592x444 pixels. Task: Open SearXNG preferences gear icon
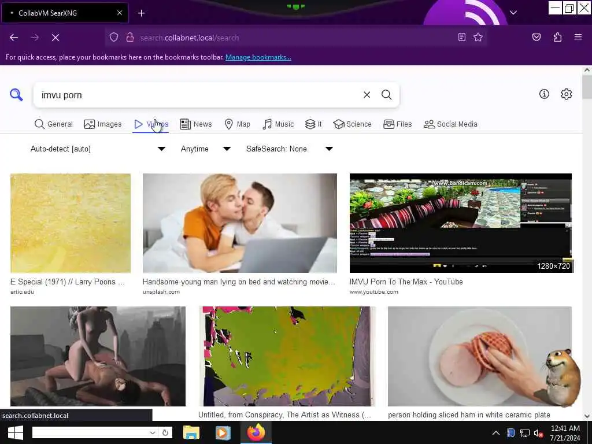[x=566, y=94]
